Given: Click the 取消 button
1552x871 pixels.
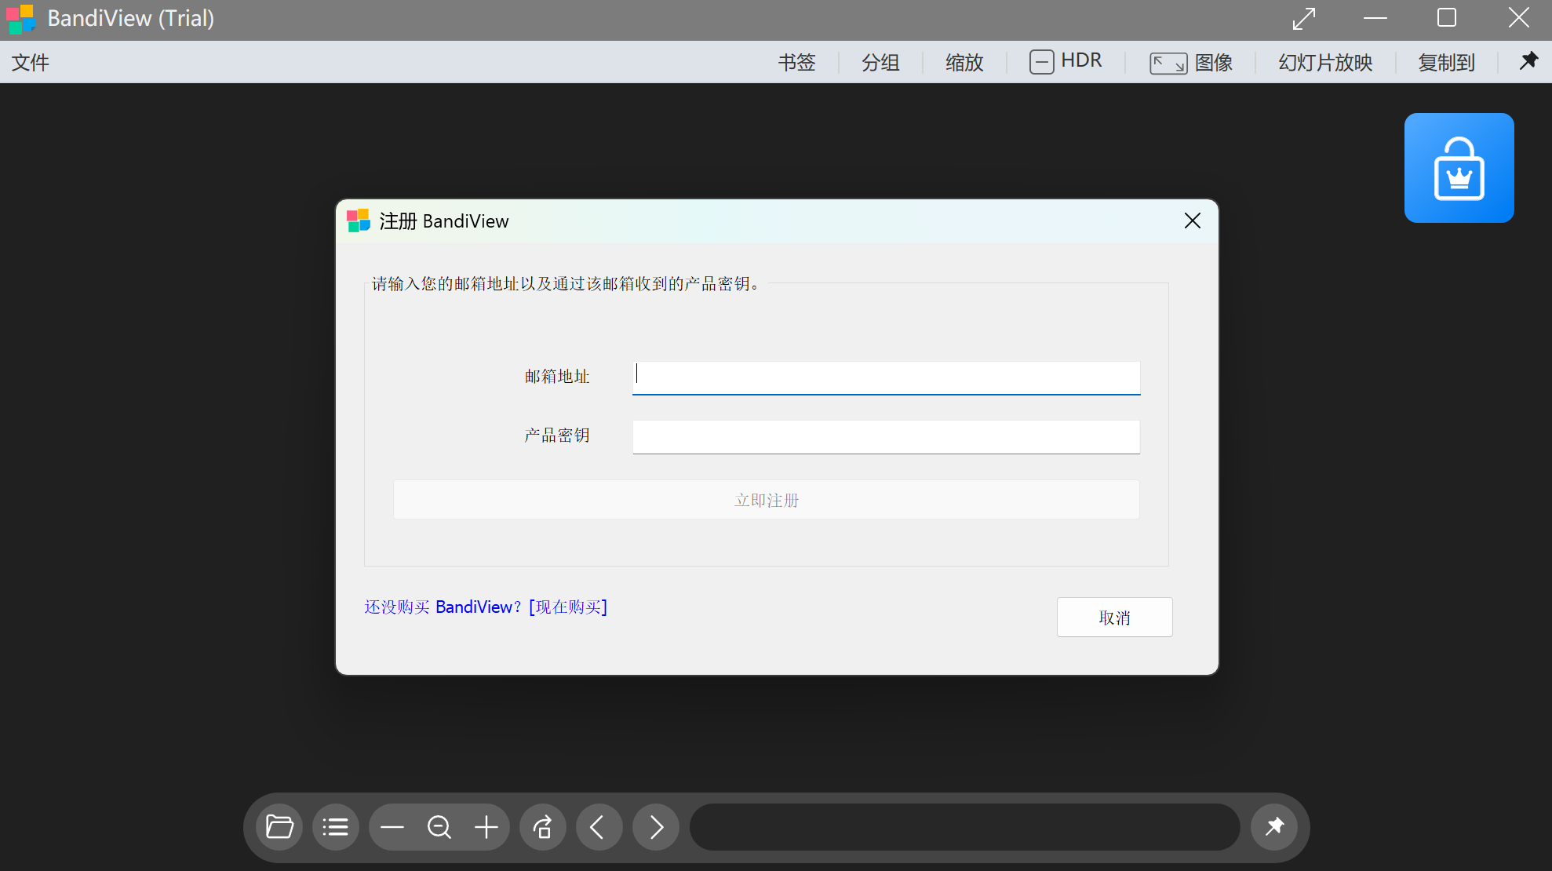Looking at the screenshot, I should click(x=1114, y=618).
